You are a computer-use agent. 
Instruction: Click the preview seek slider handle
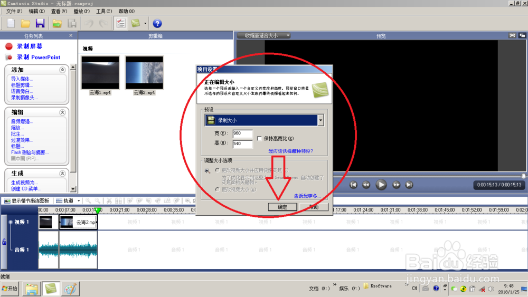point(524,176)
